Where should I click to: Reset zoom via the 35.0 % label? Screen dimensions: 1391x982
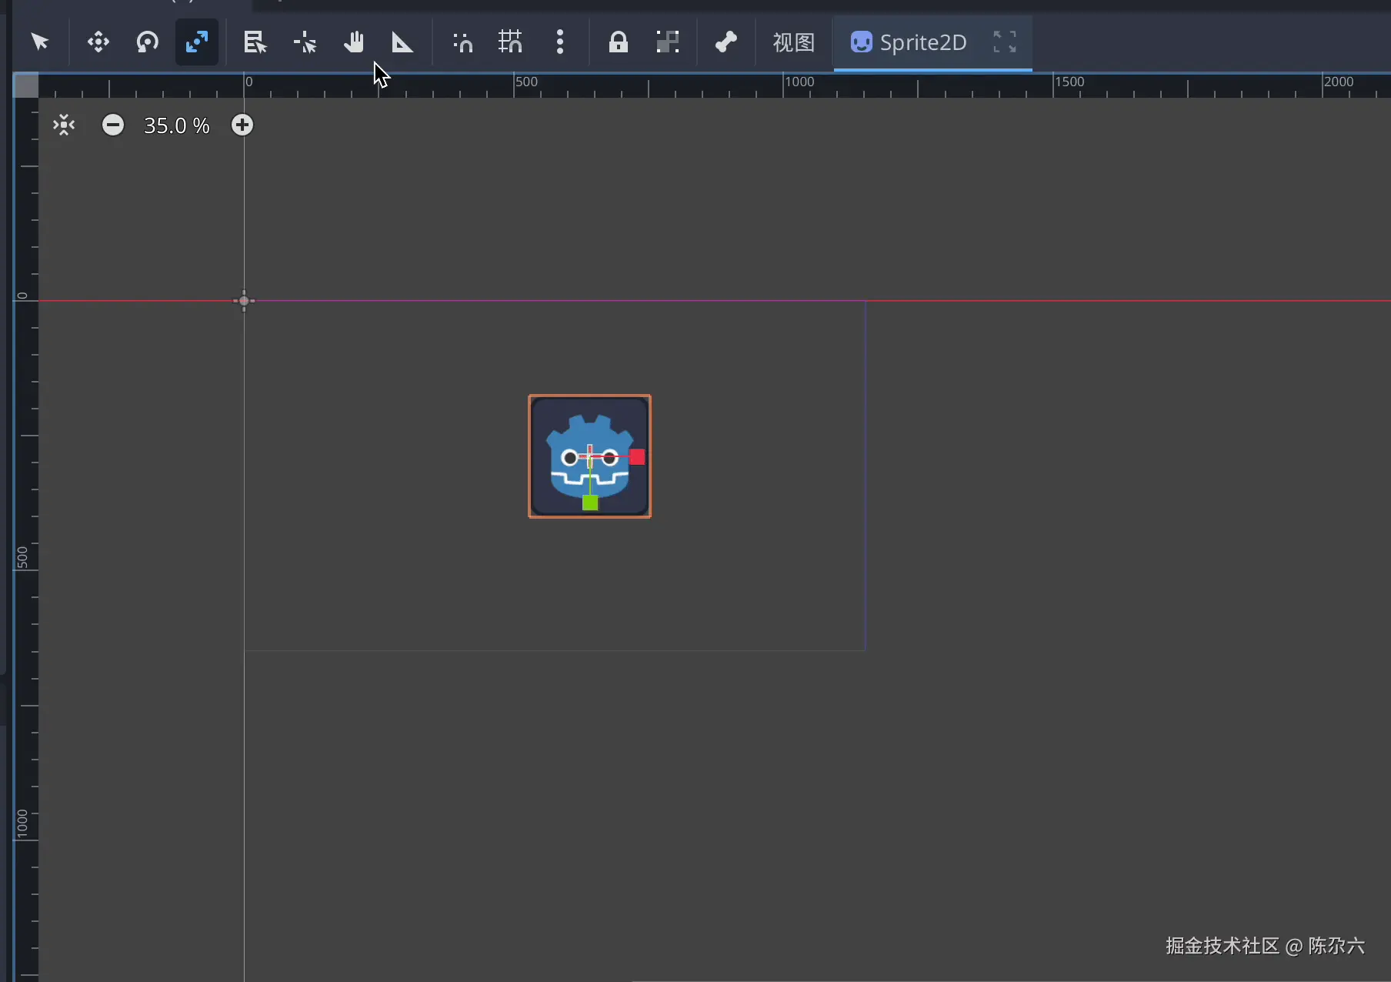click(176, 125)
